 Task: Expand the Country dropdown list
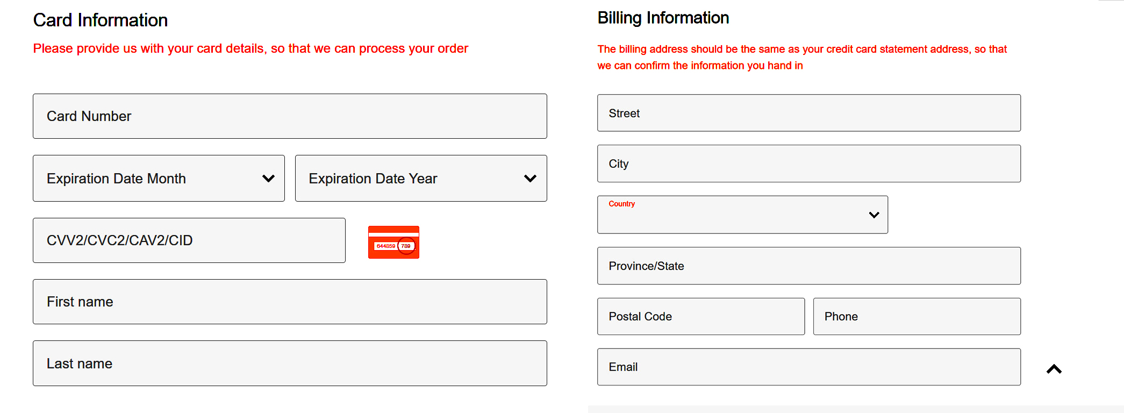[x=742, y=215]
